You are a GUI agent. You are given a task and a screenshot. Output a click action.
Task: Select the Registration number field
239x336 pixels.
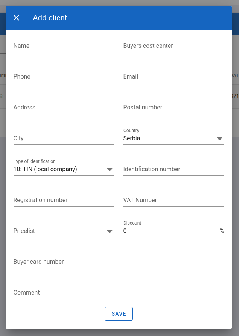point(64,200)
